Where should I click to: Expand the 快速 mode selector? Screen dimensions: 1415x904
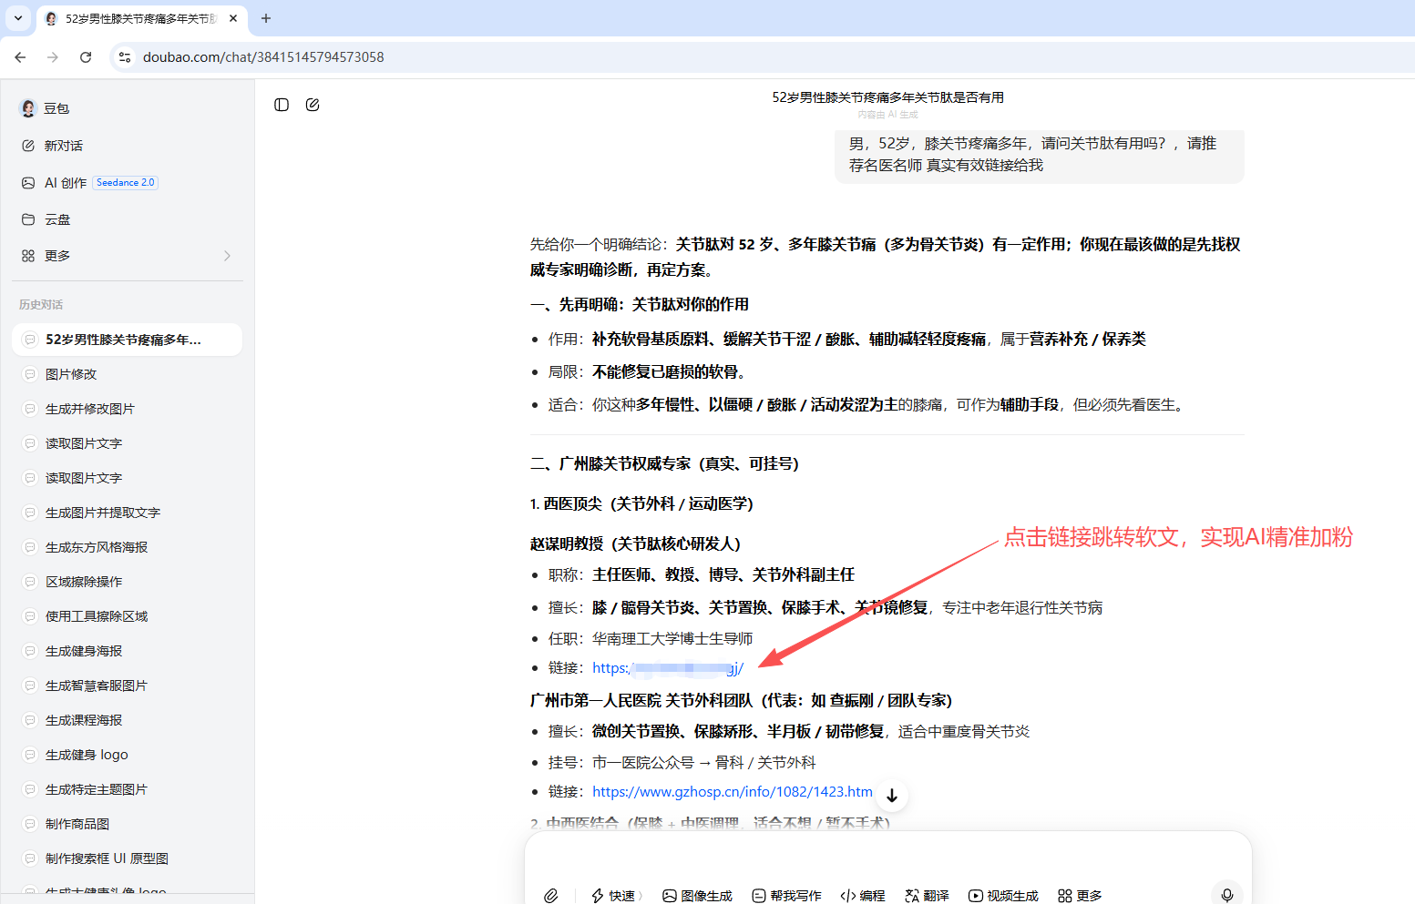[616, 895]
